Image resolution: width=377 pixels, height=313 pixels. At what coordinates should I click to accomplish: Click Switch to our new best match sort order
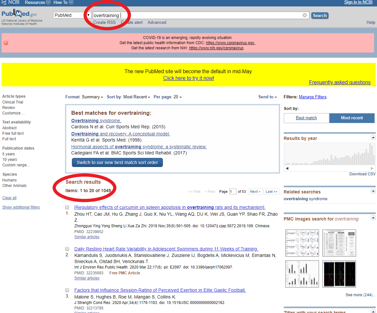coord(117,162)
